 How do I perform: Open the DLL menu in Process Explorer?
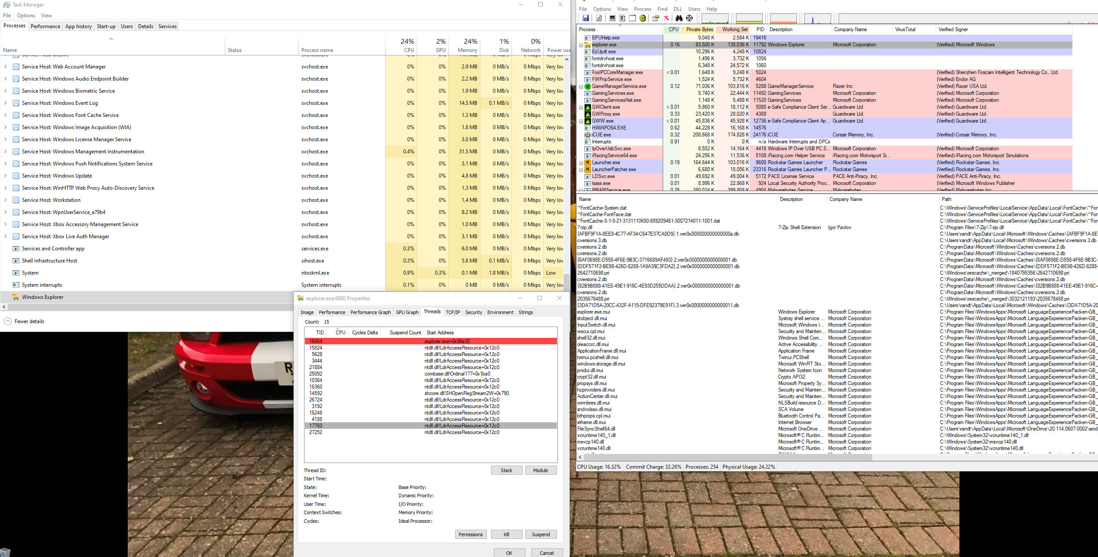pyautogui.click(x=677, y=9)
